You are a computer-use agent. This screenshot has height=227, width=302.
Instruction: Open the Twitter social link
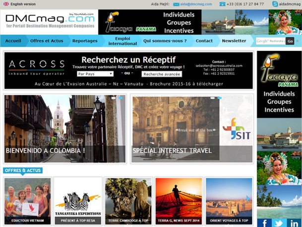tap(279, 223)
